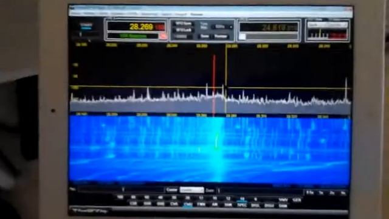
Task: Select the 6 meter band button
Action: [255, 199]
